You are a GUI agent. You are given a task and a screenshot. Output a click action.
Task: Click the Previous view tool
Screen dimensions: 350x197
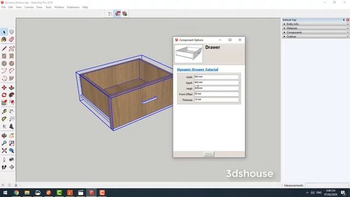point(11,150)
